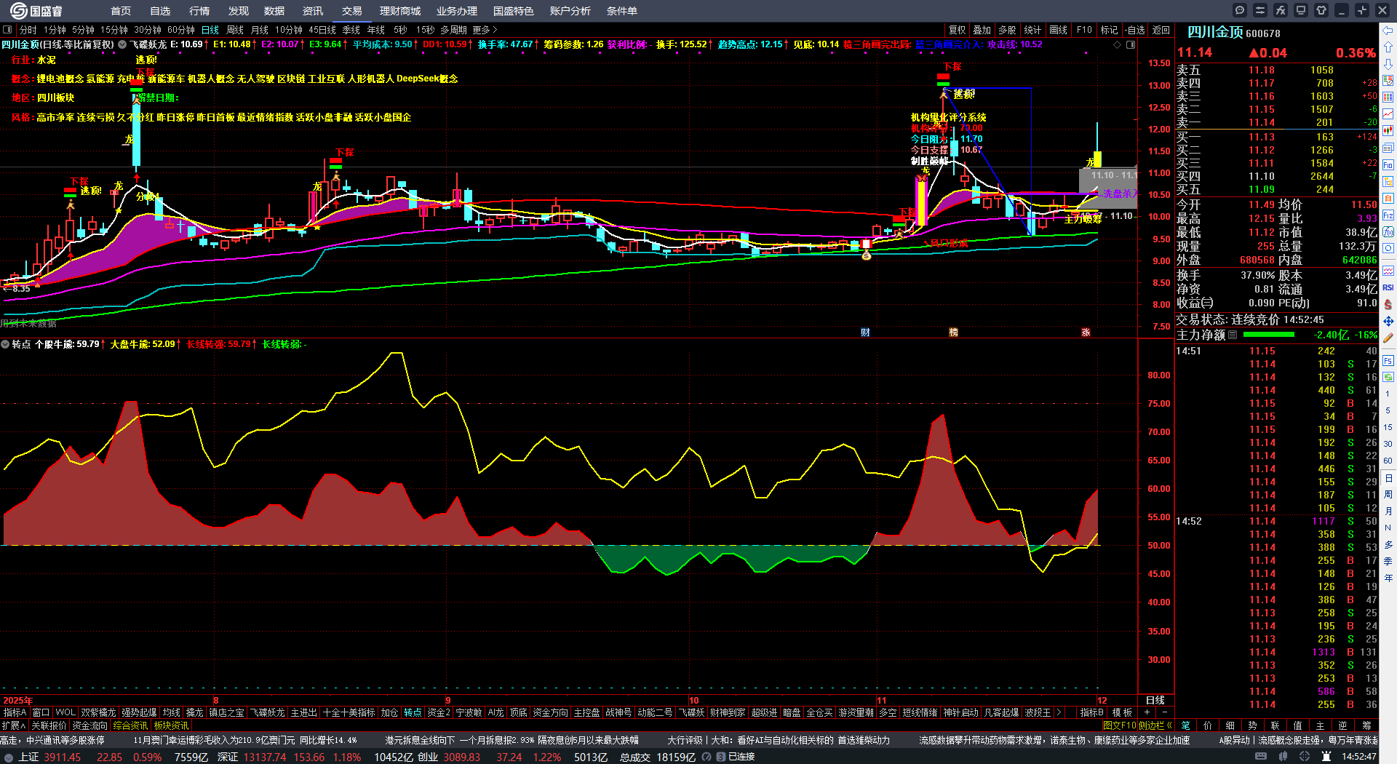Open the 板块资讯 sector news link
The image size is (1397, 764).
click(171, 725)
